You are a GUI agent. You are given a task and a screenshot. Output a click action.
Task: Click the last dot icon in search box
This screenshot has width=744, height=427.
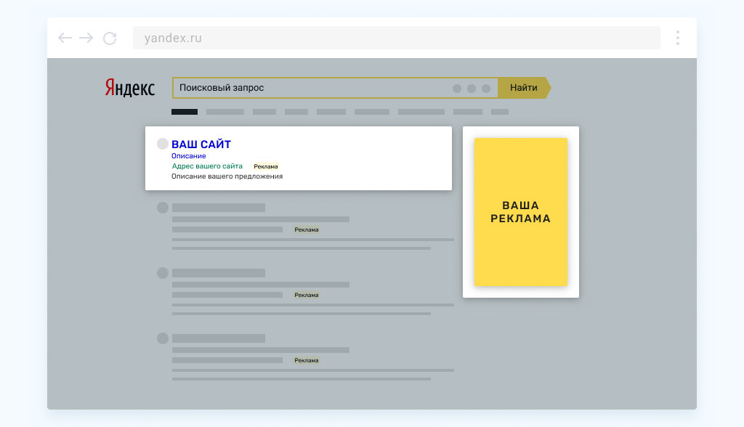(486, 89)
